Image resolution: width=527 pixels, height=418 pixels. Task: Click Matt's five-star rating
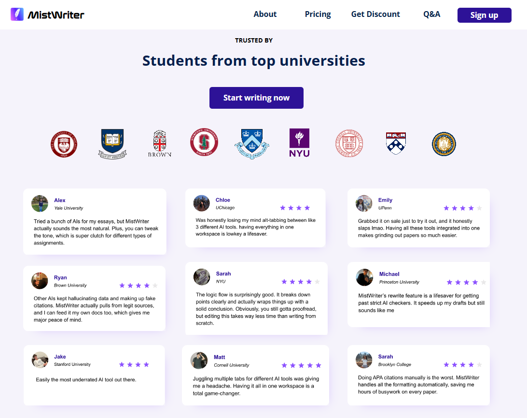[x=301, y=365]
